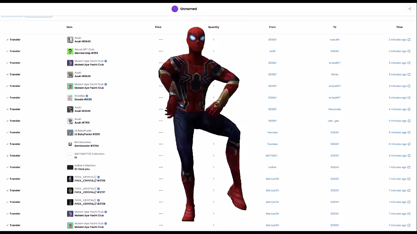
Task: Open external link icon for Azuki #2049 row
Action: 409,109
